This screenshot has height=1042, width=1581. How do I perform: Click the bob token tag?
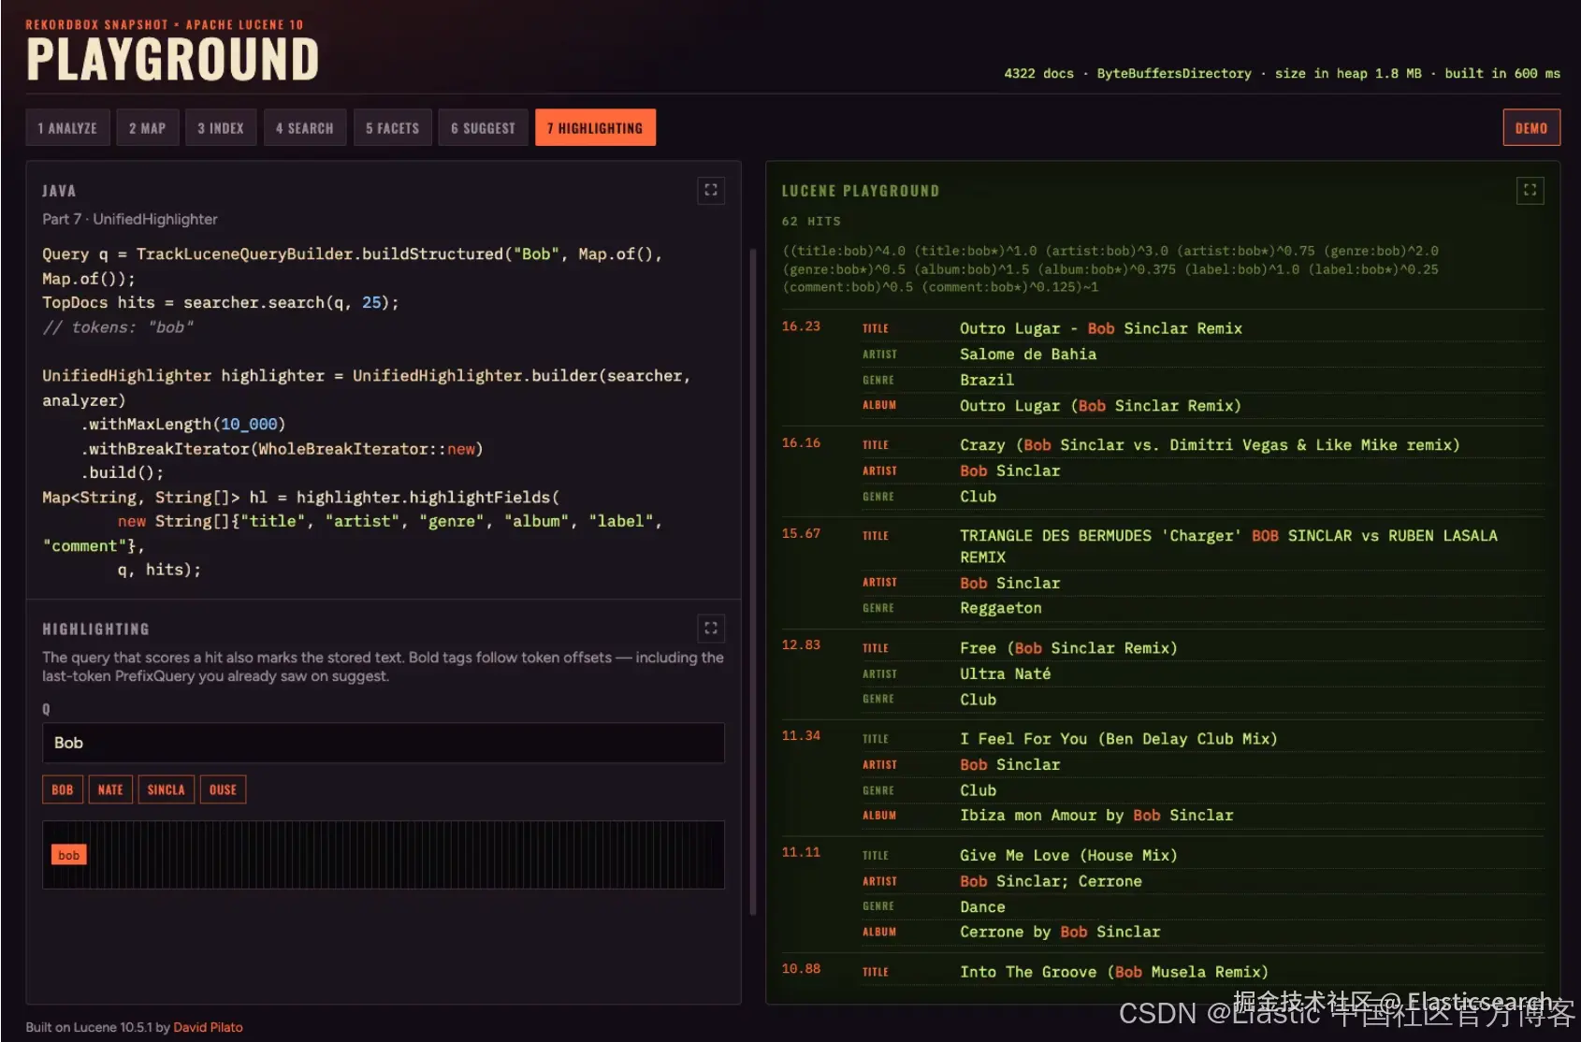(69, 855)
